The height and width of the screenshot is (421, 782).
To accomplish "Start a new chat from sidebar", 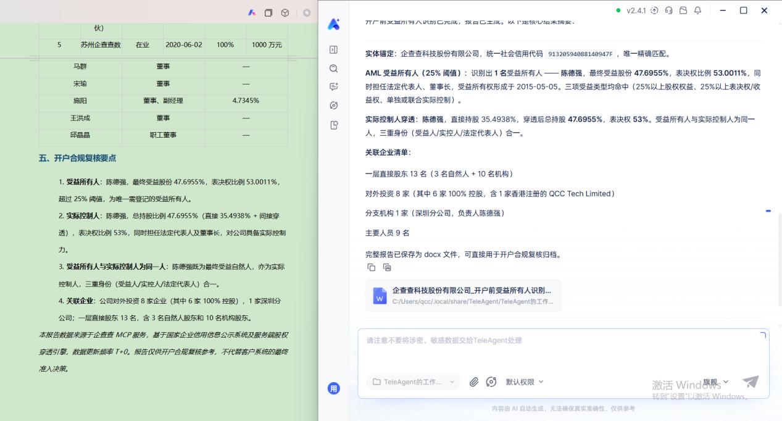I will (334, 87).
